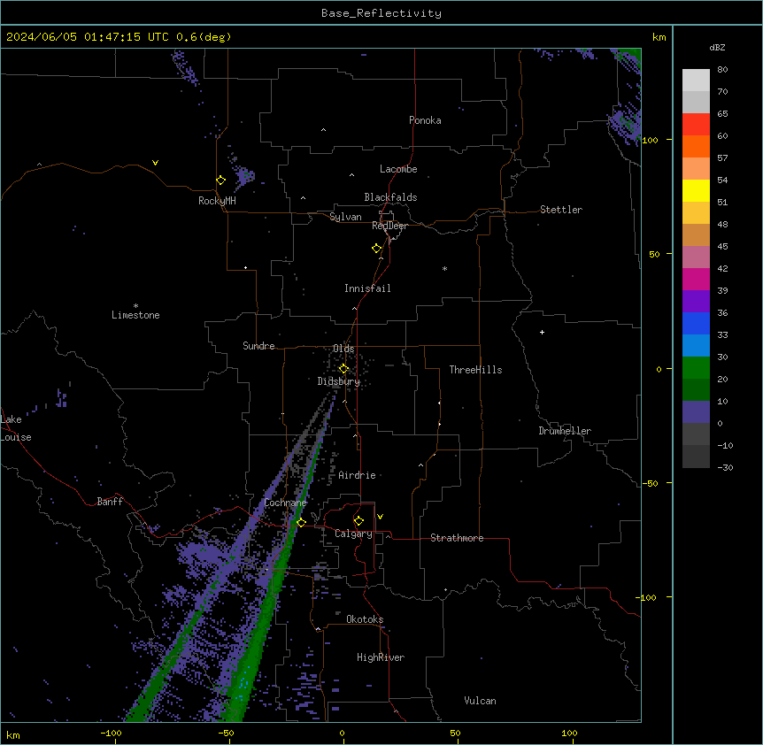Image resolution: width=763 pixels, height=745 pixels.
Task: Select the slate-purple swatch between 10 and 0 dBZ
Action: [x=696, y=412]
